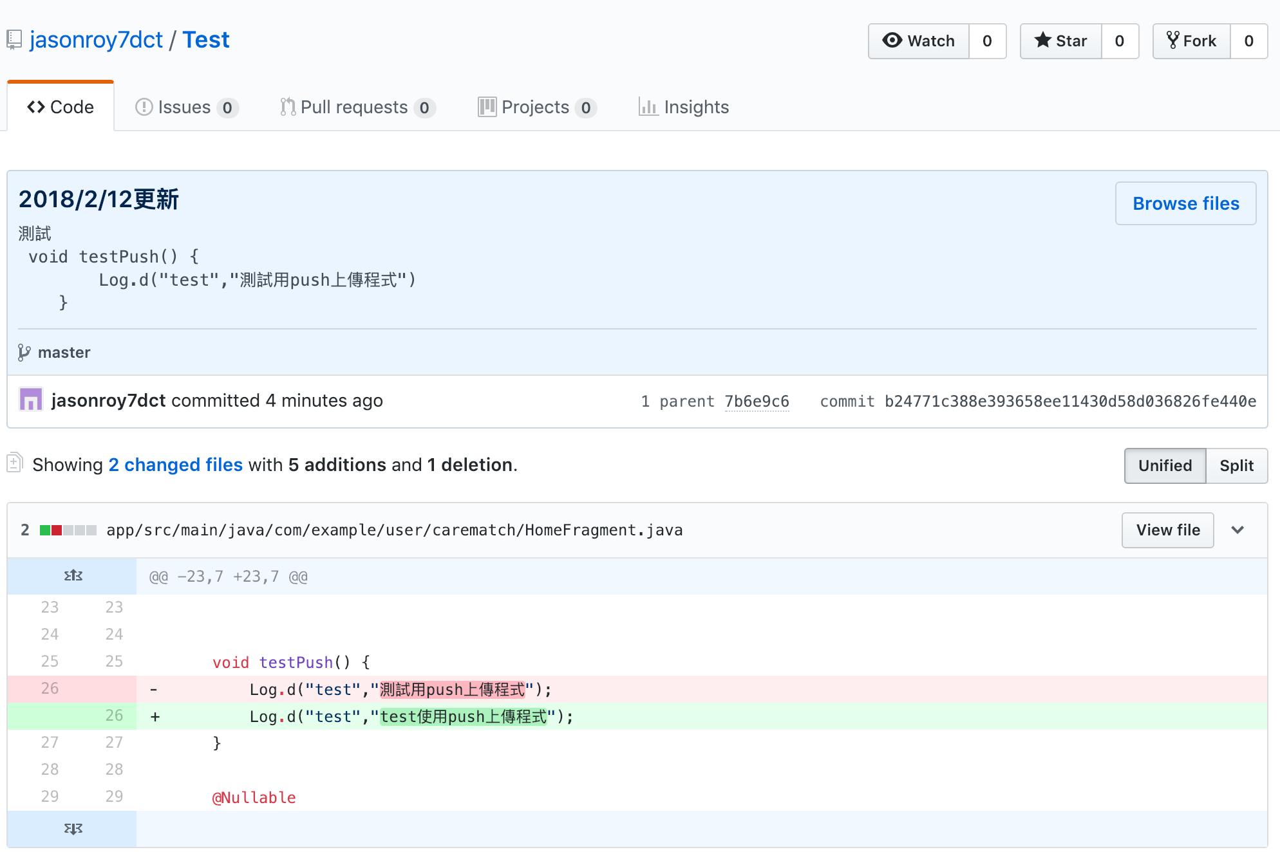The image size is (1280, 852).
Task: Open the 2 changed files list
Action: [x=176, y=465]
